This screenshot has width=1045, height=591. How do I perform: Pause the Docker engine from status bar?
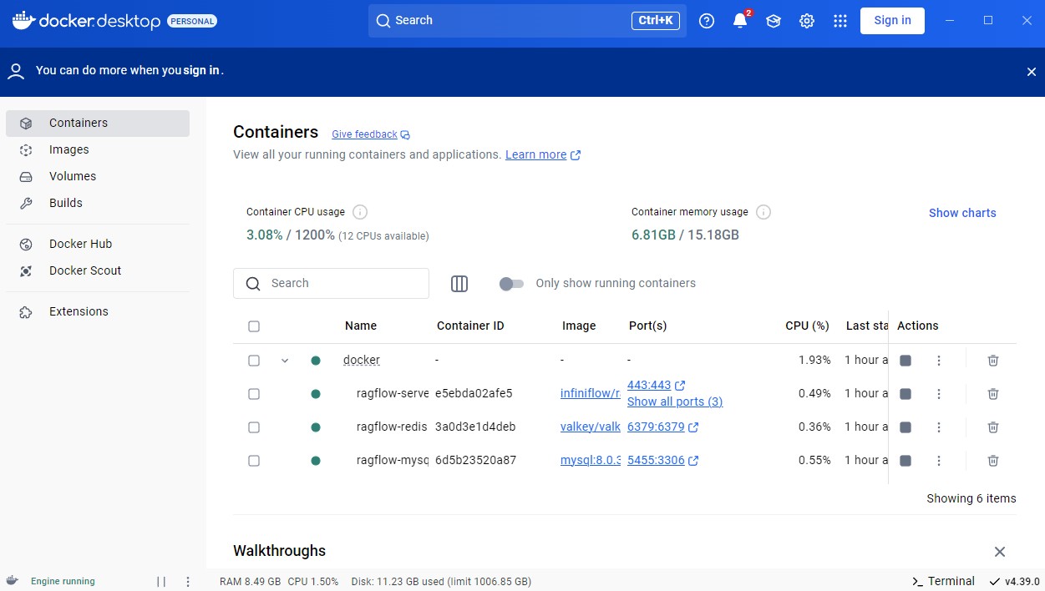point(161,582)
